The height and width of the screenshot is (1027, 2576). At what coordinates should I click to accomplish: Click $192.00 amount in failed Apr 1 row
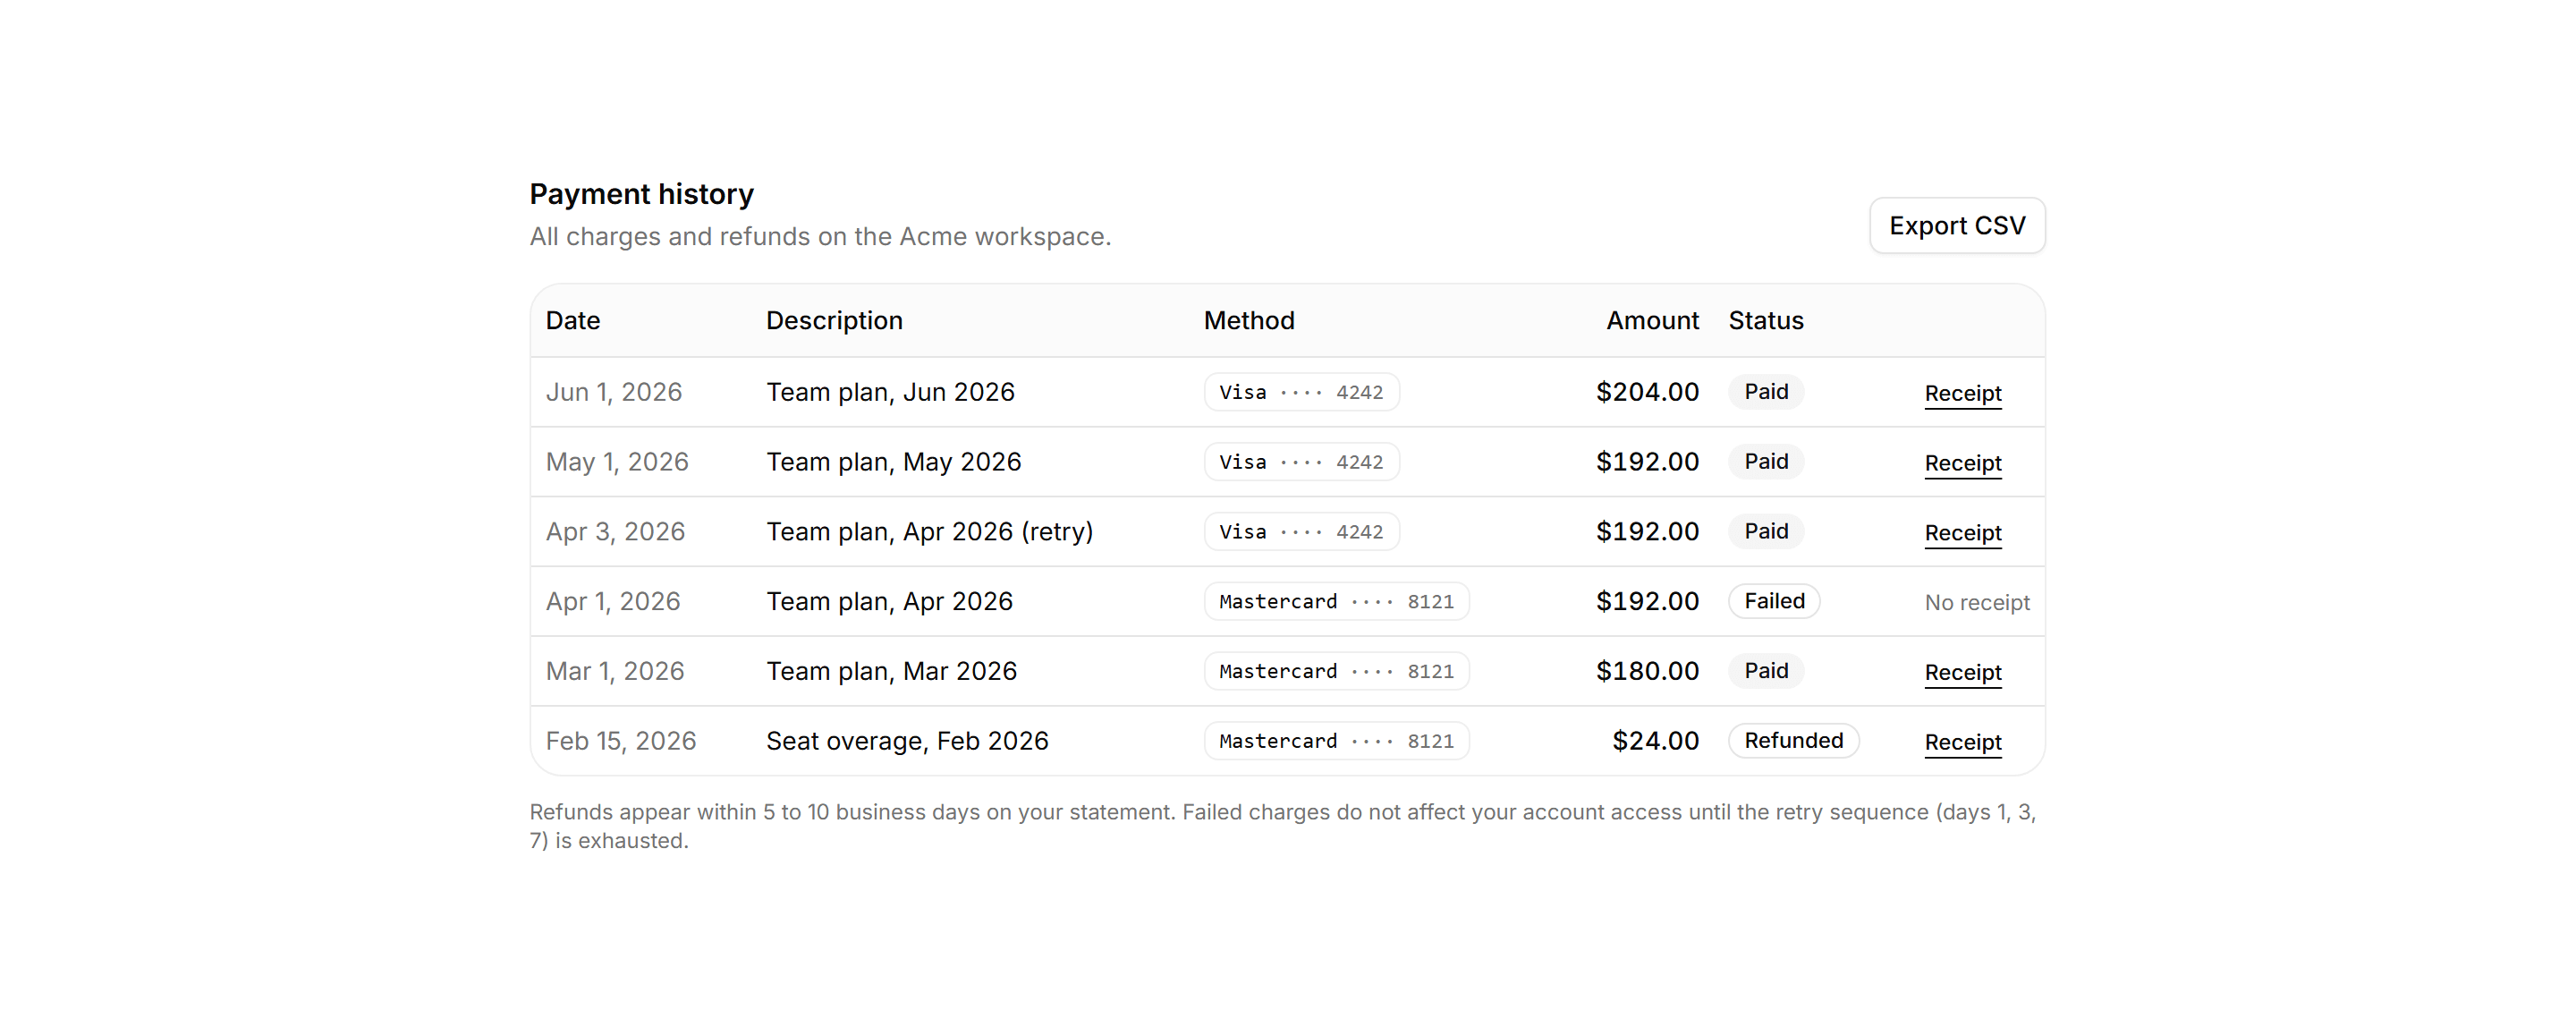point(1647,602)
